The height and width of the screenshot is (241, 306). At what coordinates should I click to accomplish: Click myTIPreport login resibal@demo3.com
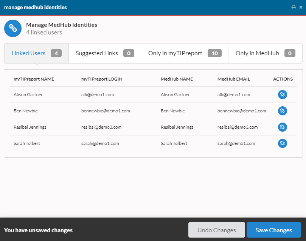(101, 127)
